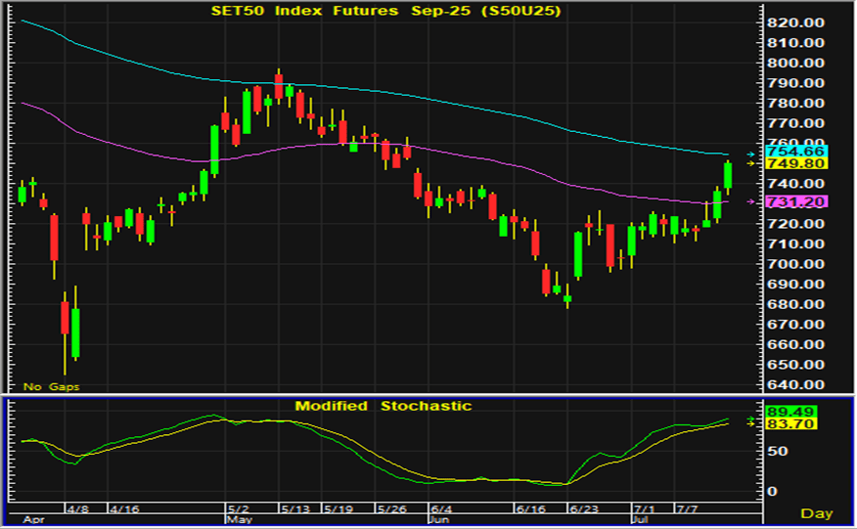The image size is (857, 529).
Task: Click the May month label on axis
Action: click(x=238, y=521)
